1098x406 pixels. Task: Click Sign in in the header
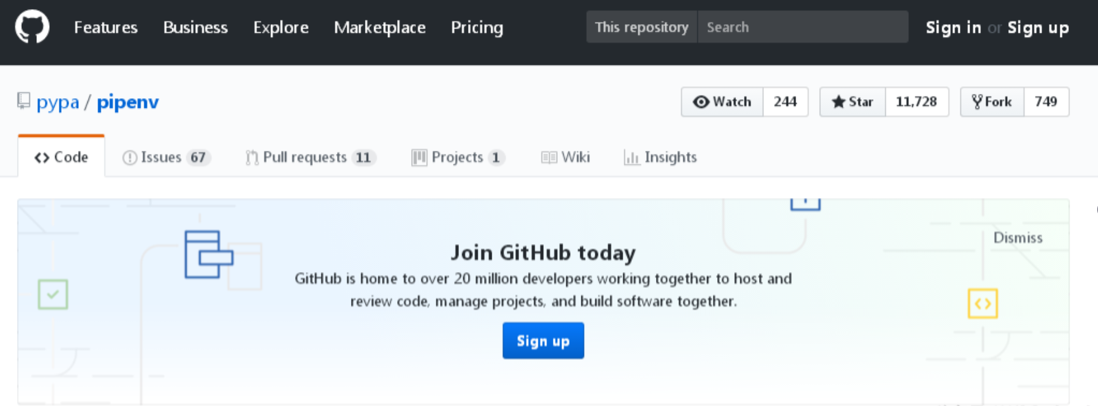tap(953, 27)
